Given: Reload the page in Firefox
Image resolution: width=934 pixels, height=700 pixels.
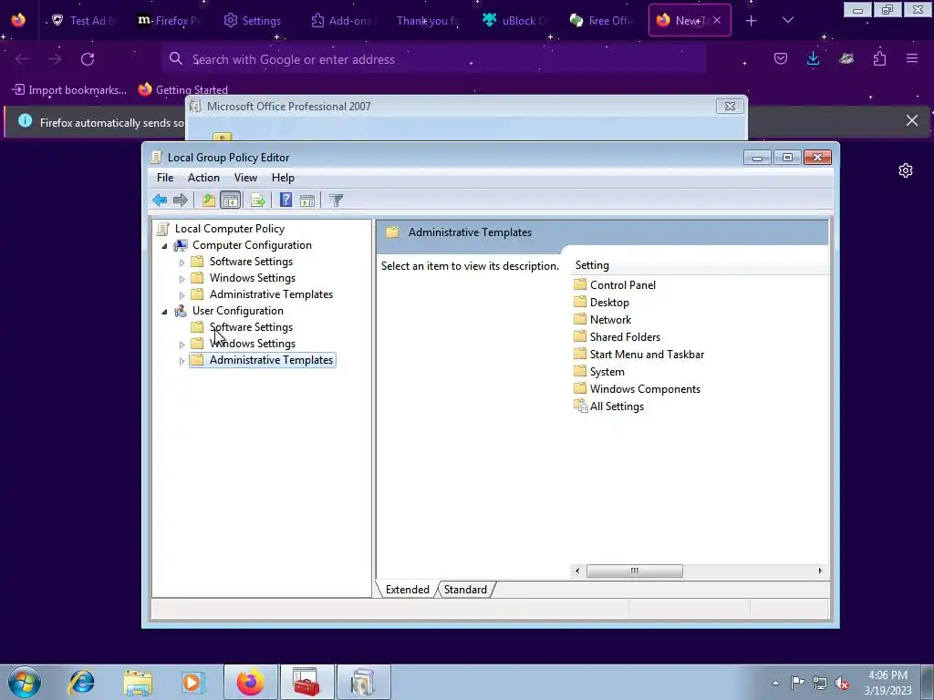Looking at the screenshot, I should [x=88, y=59].
